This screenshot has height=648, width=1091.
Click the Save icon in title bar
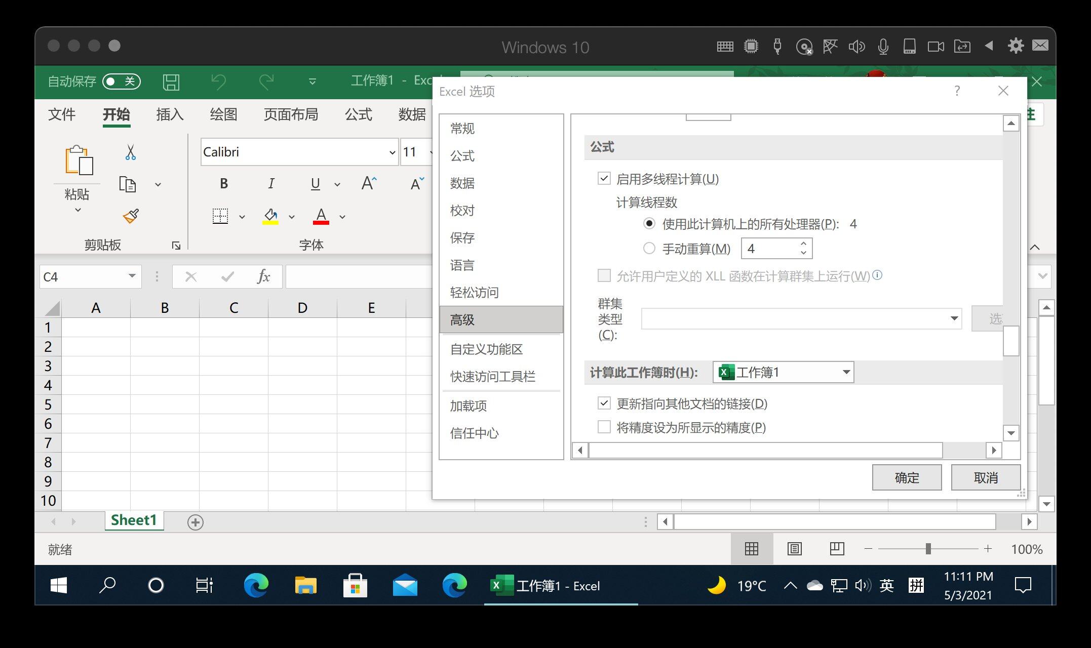[171, 82]
